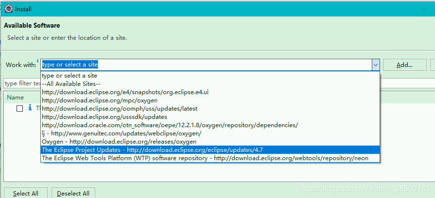The height and width of the screenshot is (198, 435).
Task: Pick the lj genuitec webclipse site
Action: (x=210, y=133)
